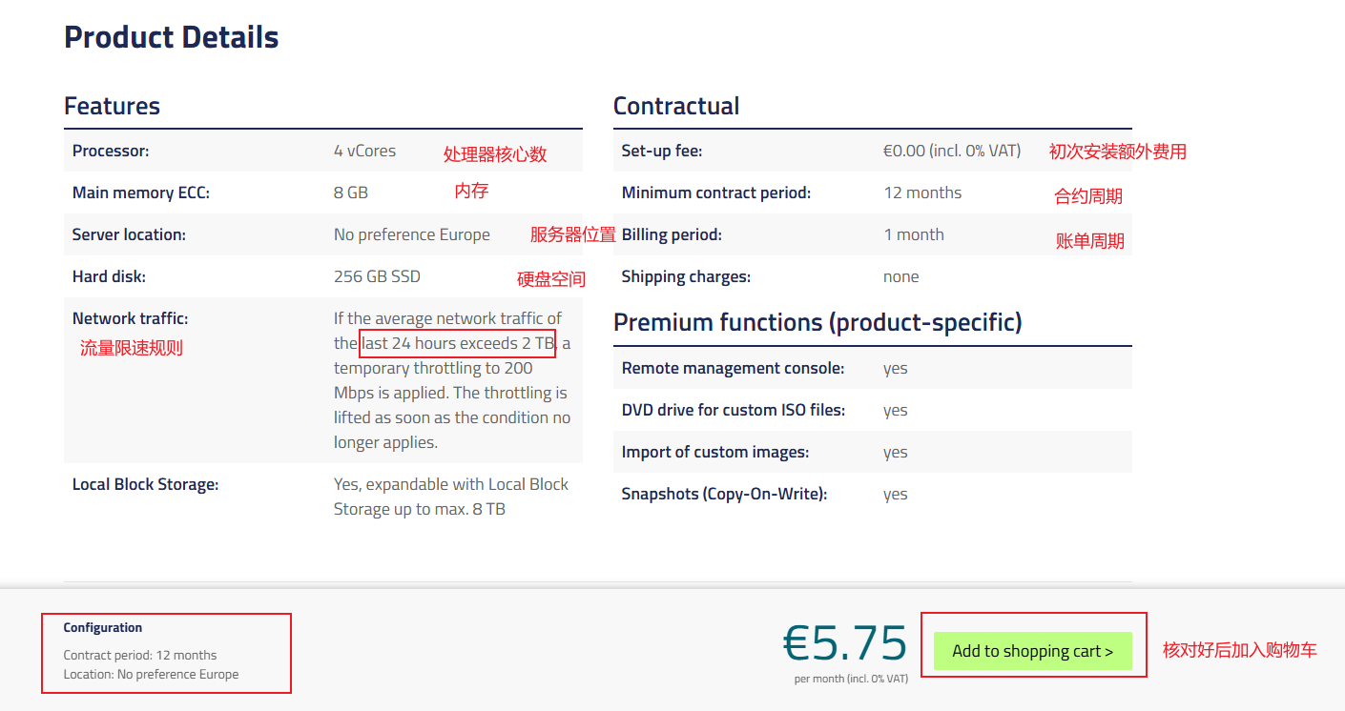Click the 1 month billing period value

click(x=913, y=234)
